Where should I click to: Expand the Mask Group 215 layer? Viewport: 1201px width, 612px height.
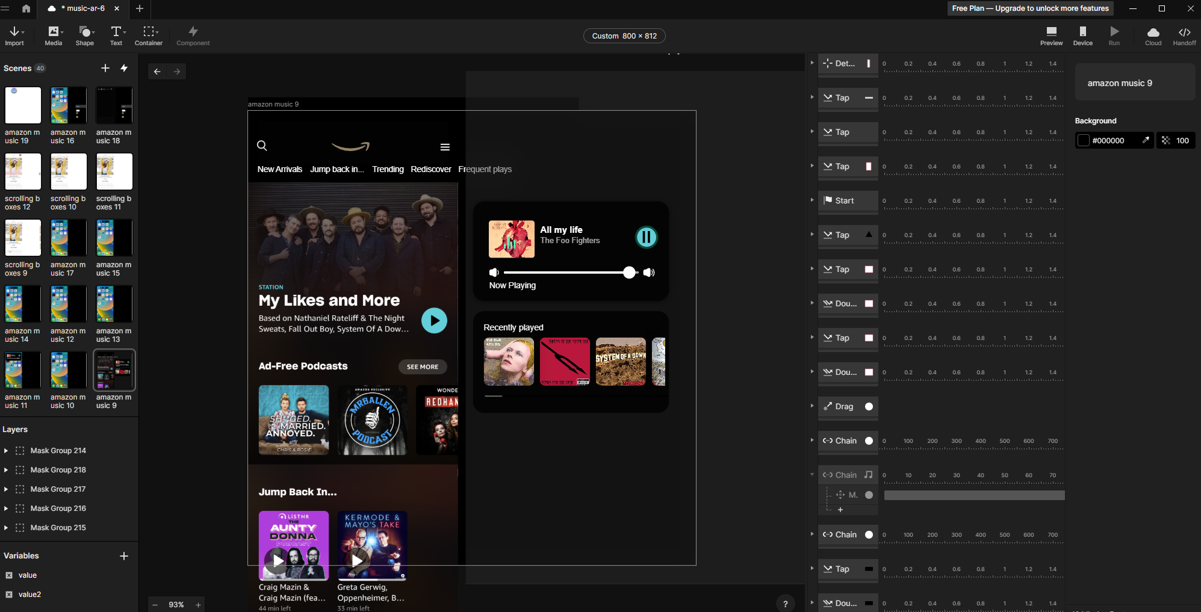tap(6, 528)
